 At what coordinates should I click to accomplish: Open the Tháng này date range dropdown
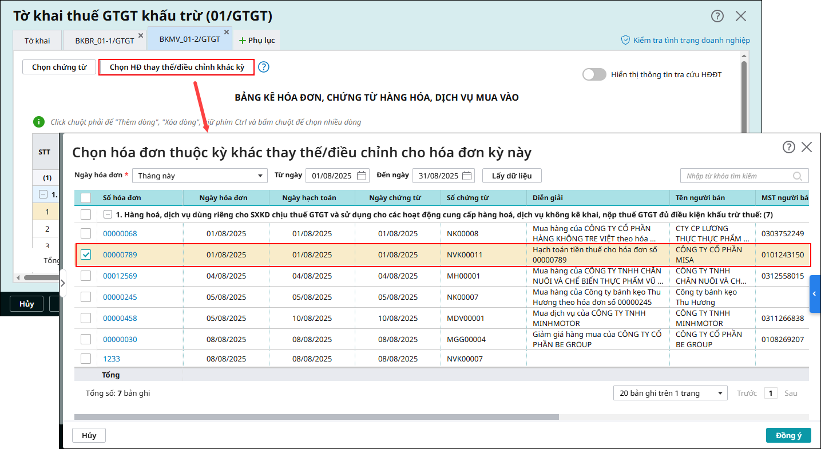pos(200,176)
